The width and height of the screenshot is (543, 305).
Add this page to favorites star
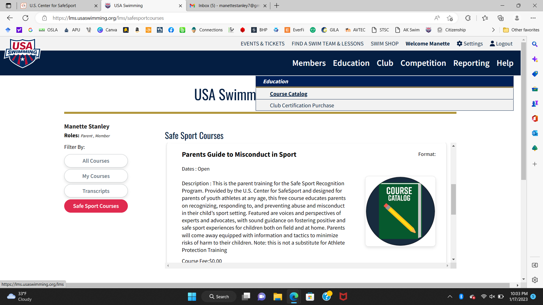click(x=450, y=18)
